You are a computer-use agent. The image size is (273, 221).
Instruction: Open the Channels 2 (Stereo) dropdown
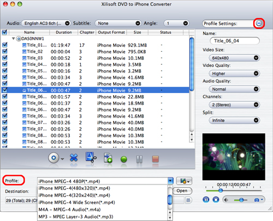(x=234, y=105)
